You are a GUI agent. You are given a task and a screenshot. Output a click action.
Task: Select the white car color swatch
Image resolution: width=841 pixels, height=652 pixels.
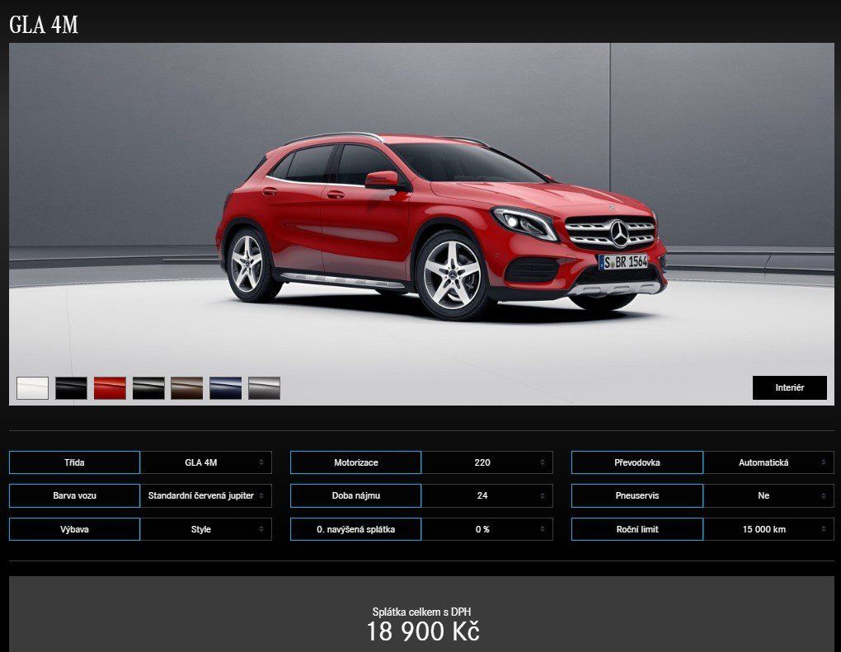[32, 388]
